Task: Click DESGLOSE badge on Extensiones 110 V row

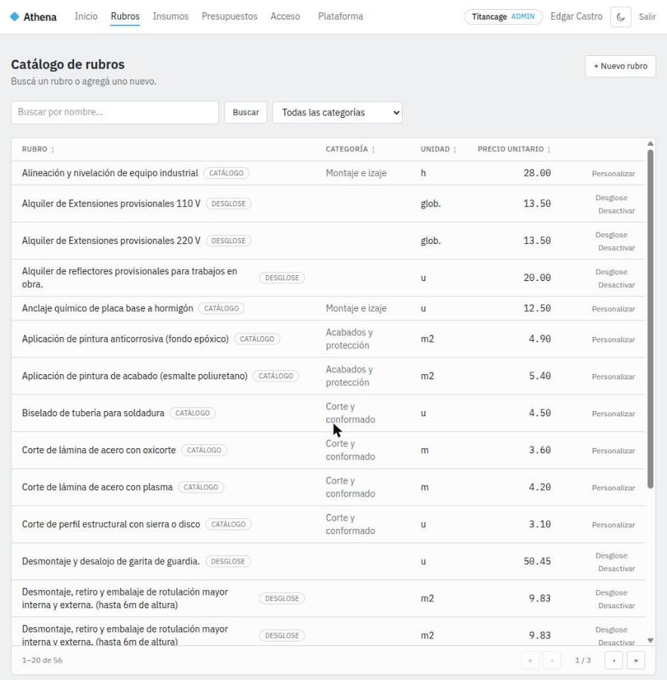Action: click(x=229, y=203)
